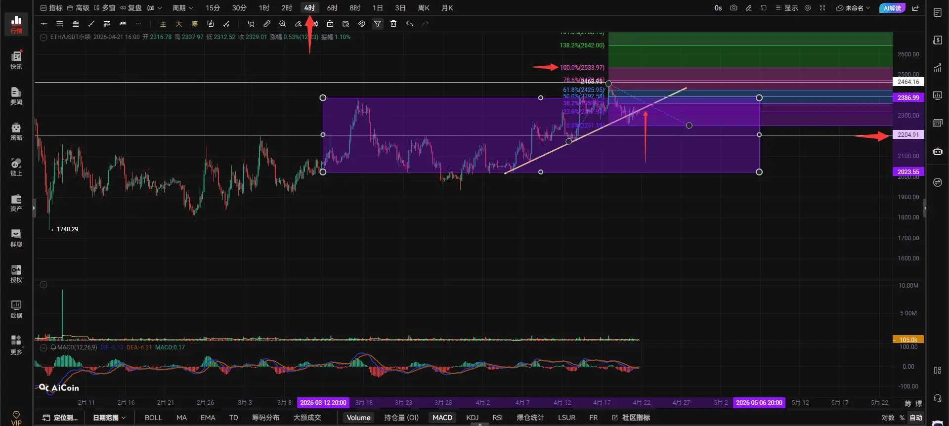Click the 复盘 replay button
Viewport: 949px width, 426px height.
click(x=130, y=8)
